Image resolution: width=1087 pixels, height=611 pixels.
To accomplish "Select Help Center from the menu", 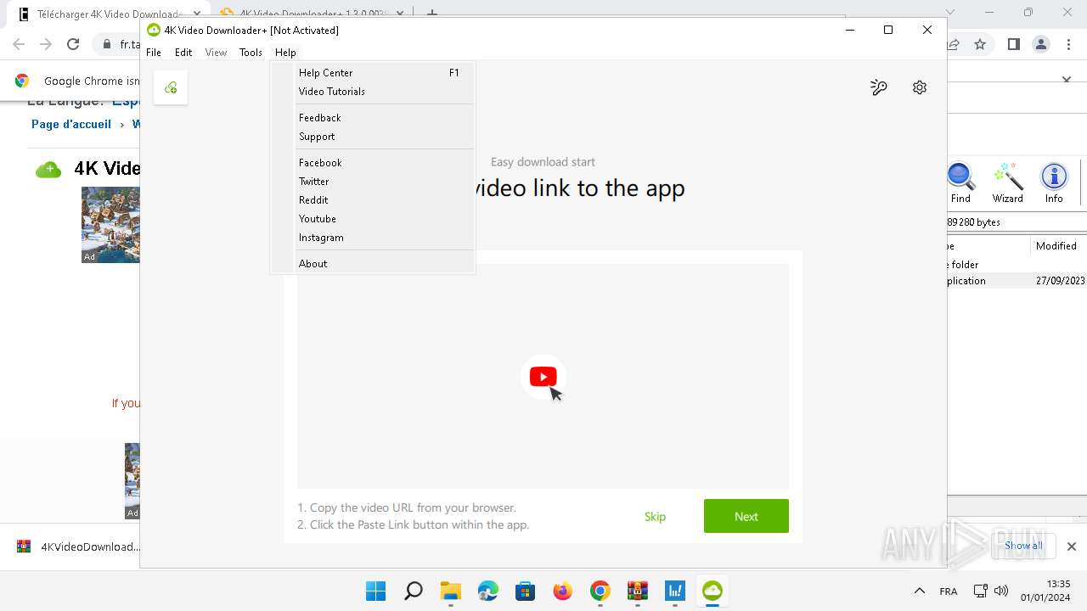I will click(x=373, y=73).
